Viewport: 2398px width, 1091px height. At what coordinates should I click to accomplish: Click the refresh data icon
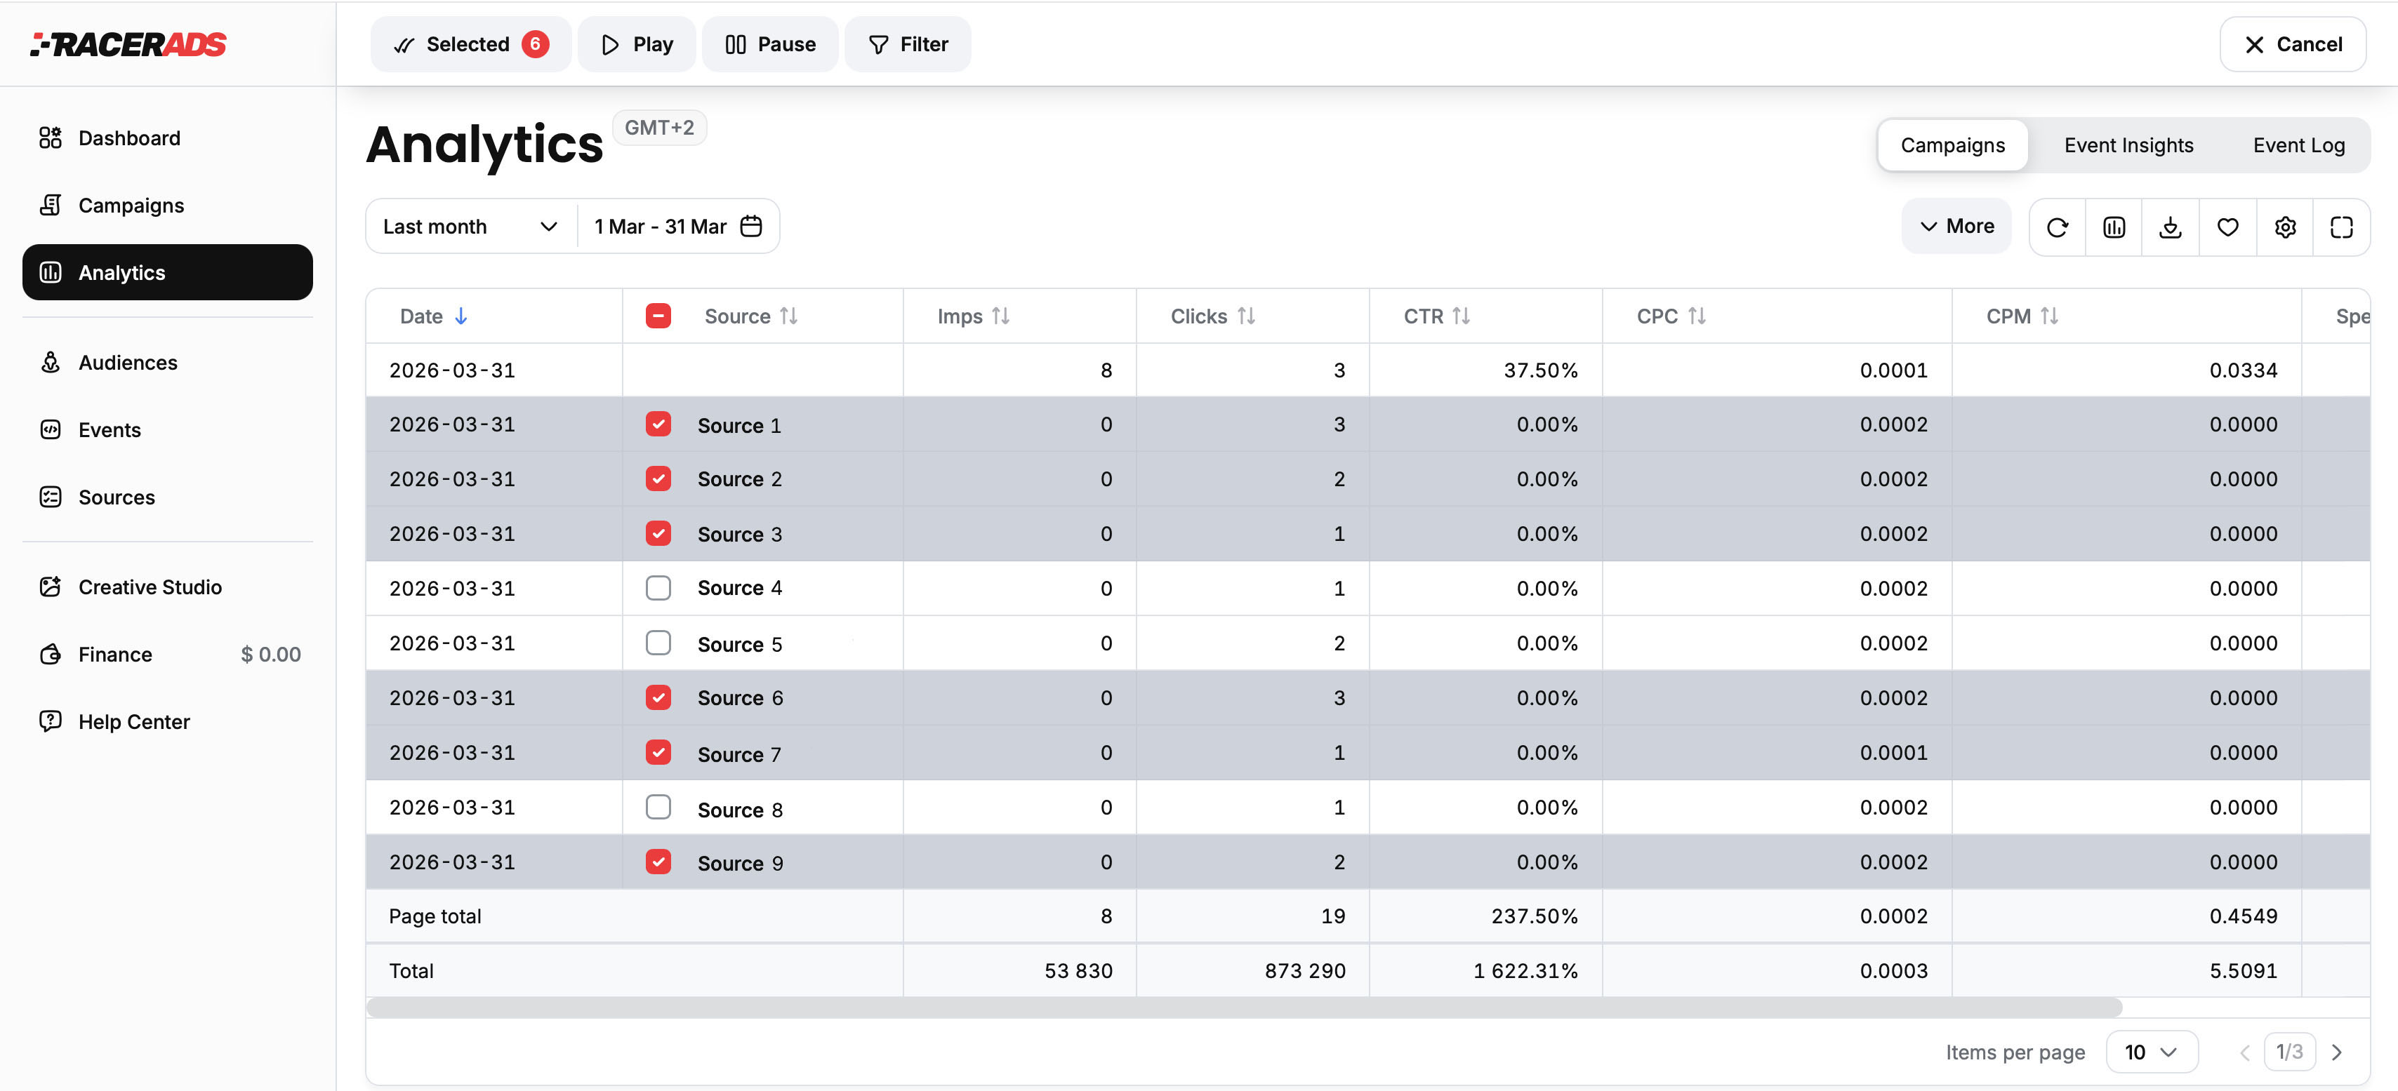click(x=2058, y=227)
